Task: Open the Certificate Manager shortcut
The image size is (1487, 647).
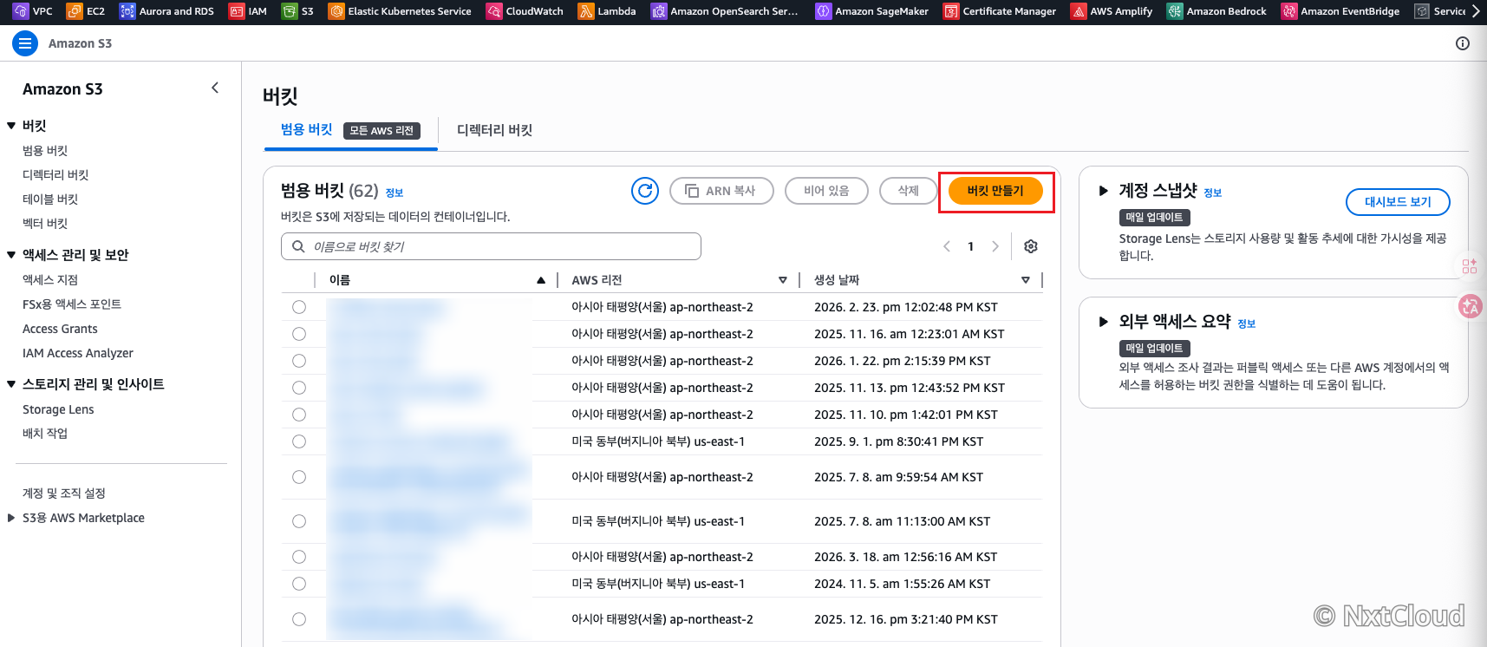Action: click(x=1000, y=11)
